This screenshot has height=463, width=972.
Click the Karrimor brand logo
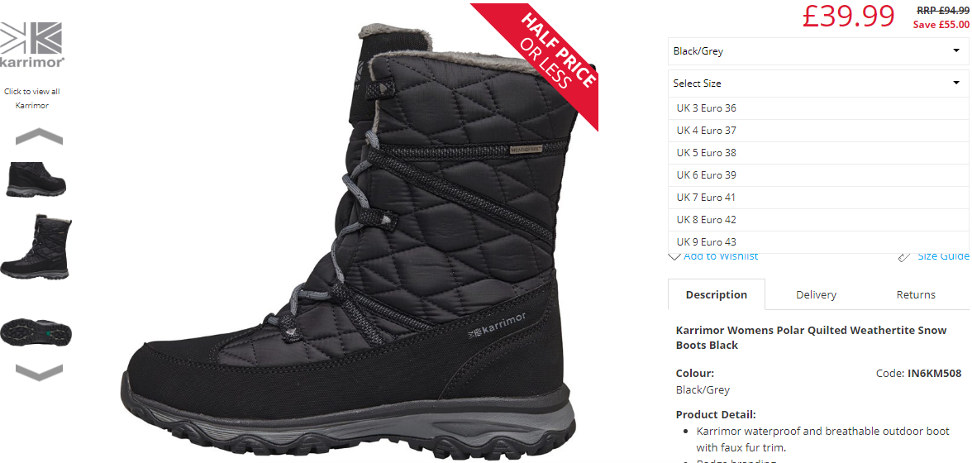click(x=31, y=45)
